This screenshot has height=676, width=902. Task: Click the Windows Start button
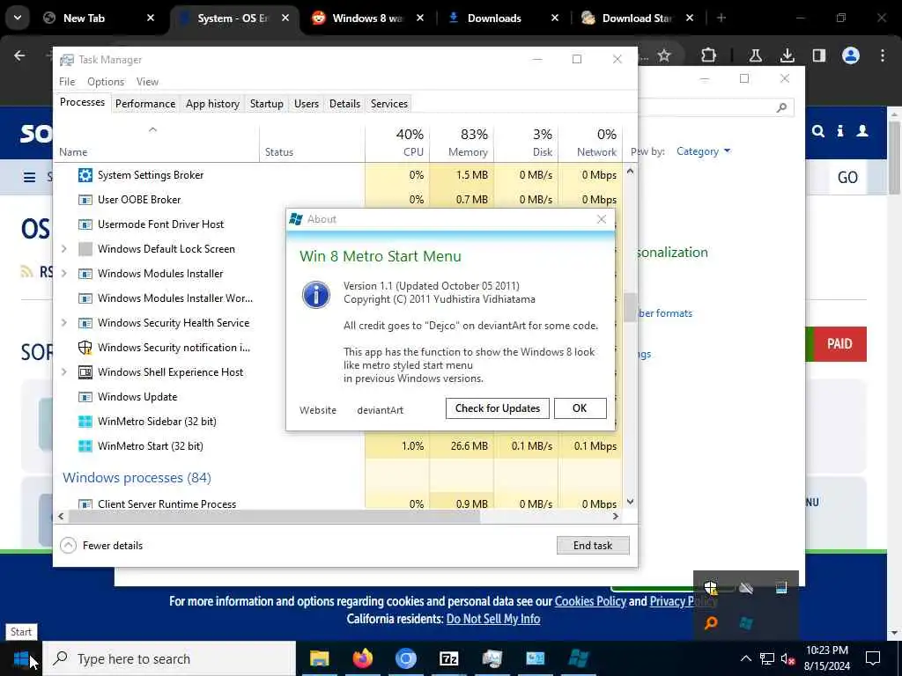21,658
